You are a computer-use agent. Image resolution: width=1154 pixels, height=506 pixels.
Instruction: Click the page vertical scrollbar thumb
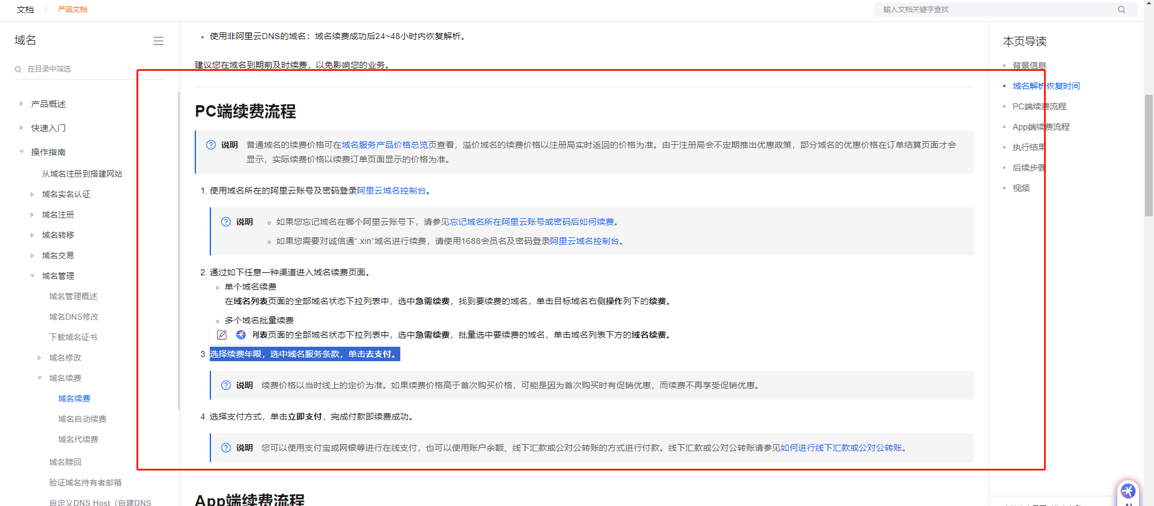[x=1149, y=155]
